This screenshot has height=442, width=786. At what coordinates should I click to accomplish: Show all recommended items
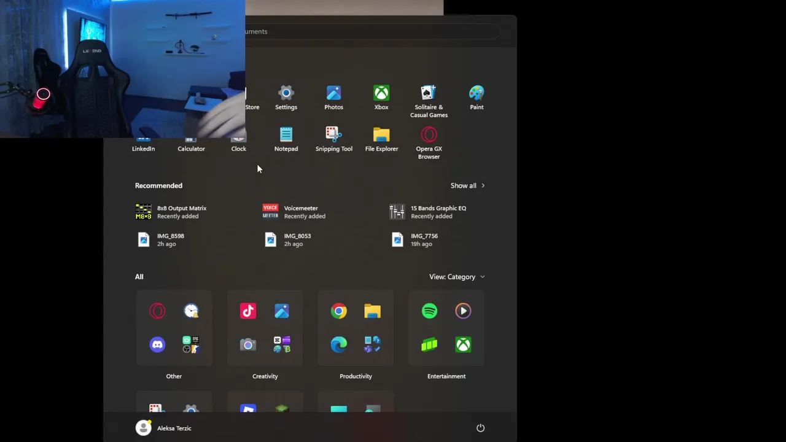pyautogui.click(x=467, y=185)
